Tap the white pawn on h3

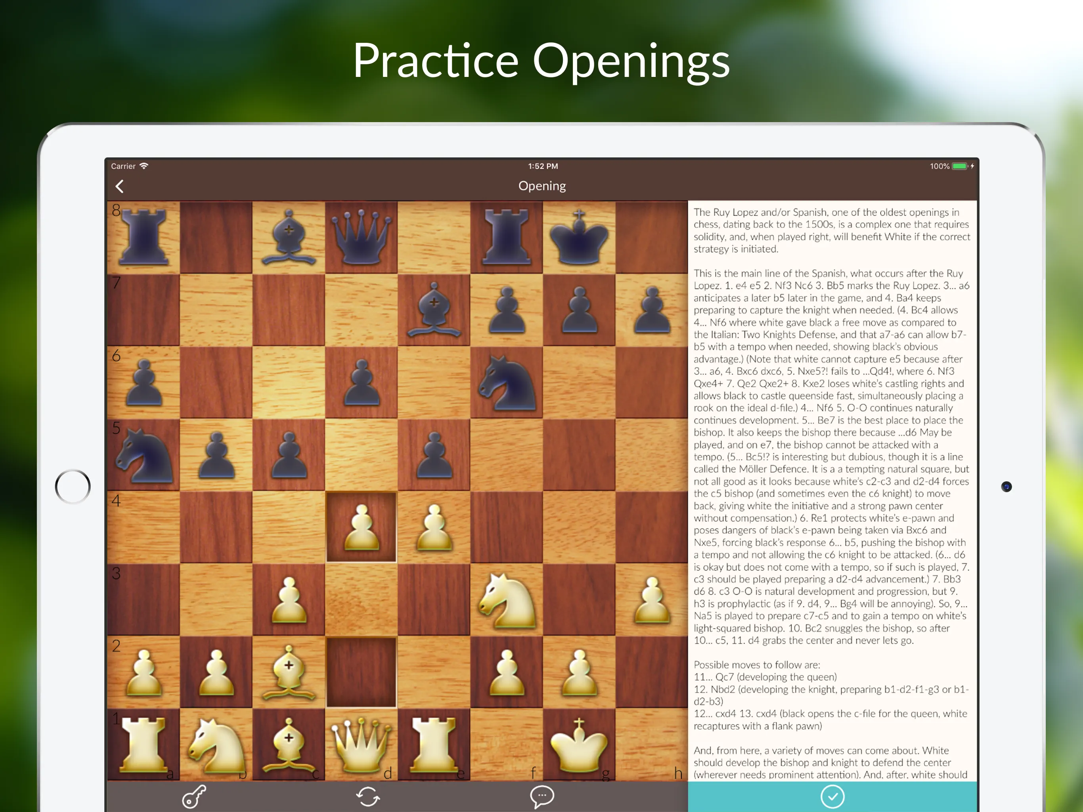tap(651, 599)
